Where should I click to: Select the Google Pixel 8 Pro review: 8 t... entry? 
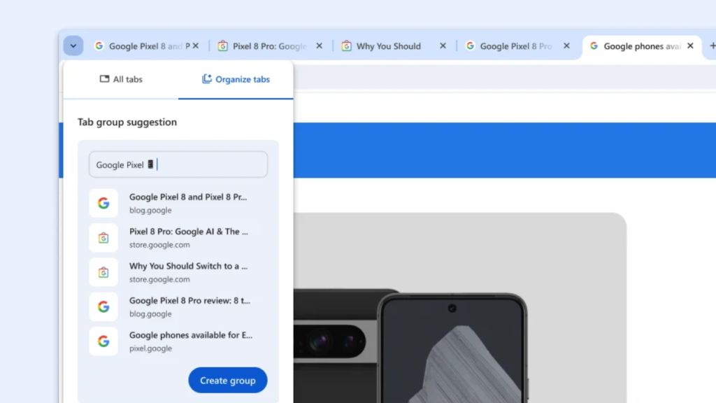(178, 306)
